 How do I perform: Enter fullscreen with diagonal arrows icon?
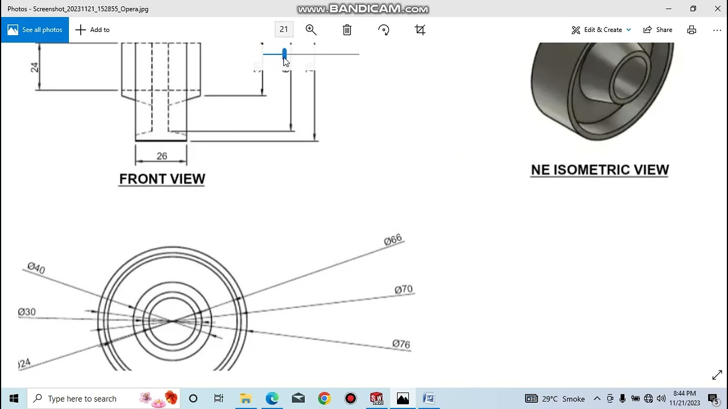pos(717,375)
